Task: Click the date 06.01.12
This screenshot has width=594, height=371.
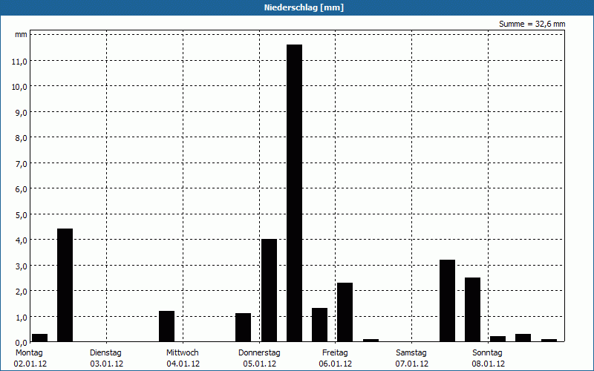Action: coord(336,364)
